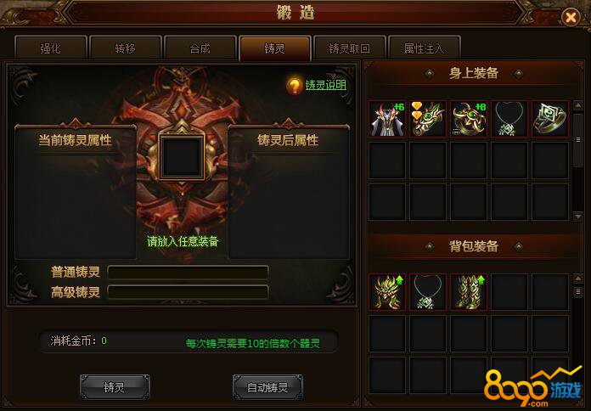Image resolution: width=591 pixels, height=411 pixels.
Task: Open the 强化 tab
Action: (x=50, y=48)
